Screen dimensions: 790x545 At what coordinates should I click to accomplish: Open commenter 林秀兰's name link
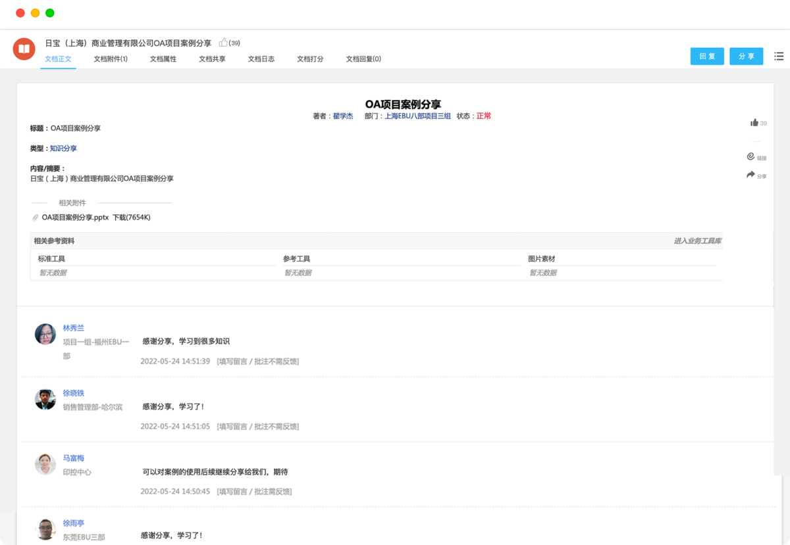click(74, 327)
